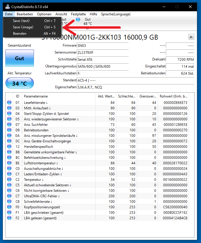Image resolution: width=201 pixels, height=243 pixels.
Task: Click the Eingeschaltet value 114 mal
Action: 180,67
